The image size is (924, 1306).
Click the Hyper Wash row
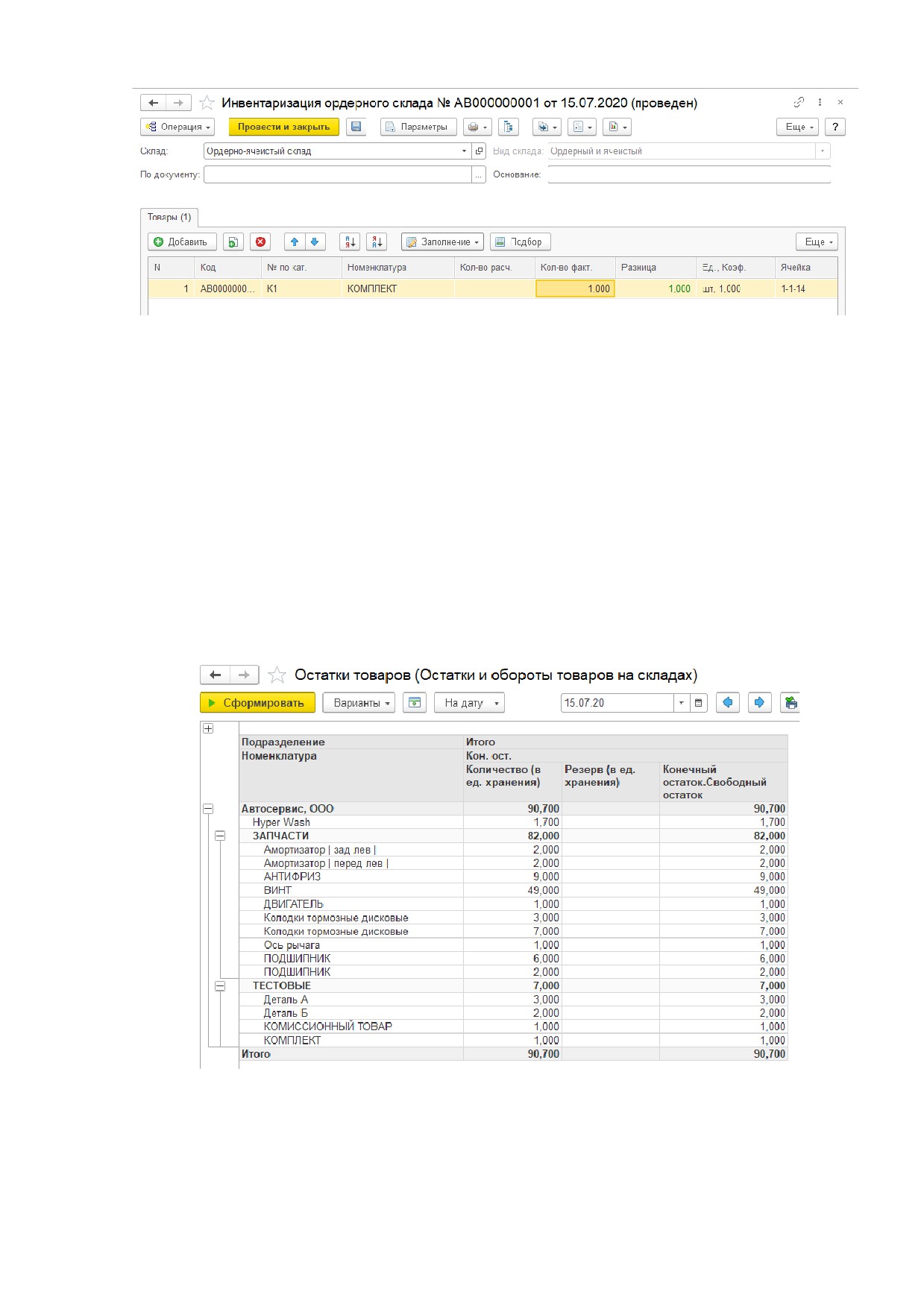(513, 822)
